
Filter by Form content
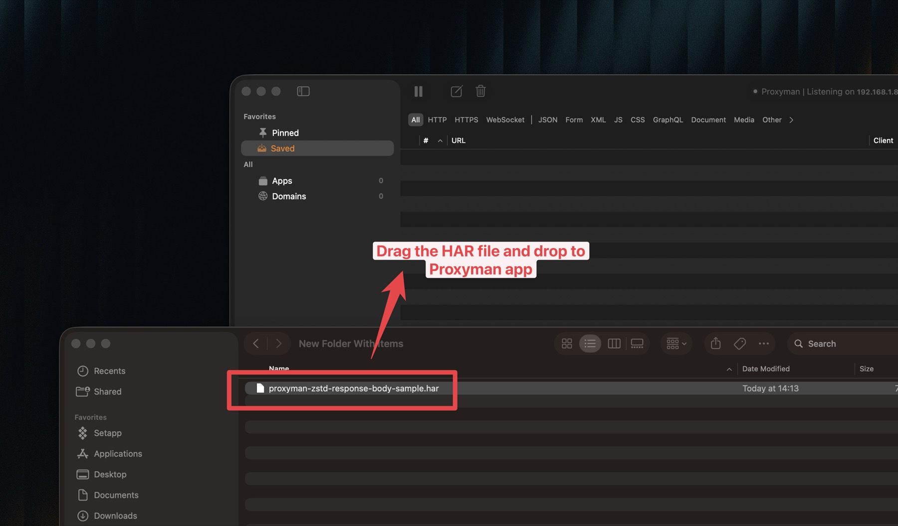pos(574,120)
